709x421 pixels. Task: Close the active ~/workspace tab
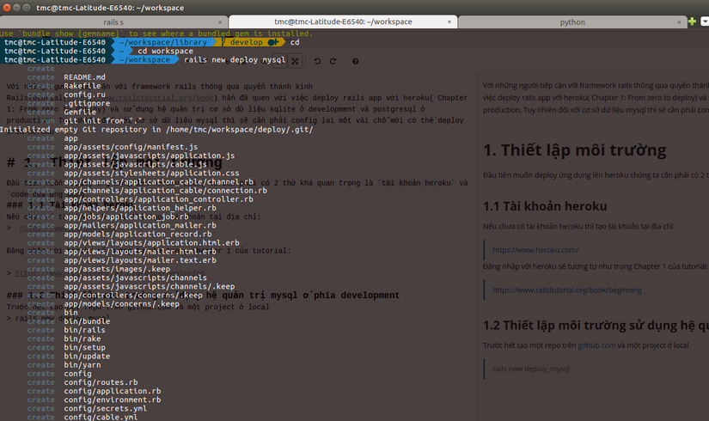pos(449,21)
